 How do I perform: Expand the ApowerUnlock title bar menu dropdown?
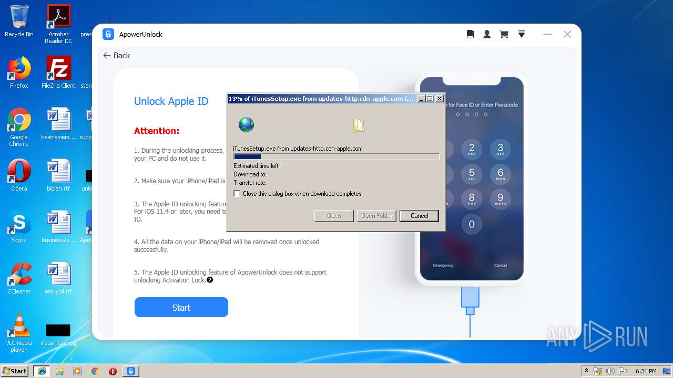522,34
